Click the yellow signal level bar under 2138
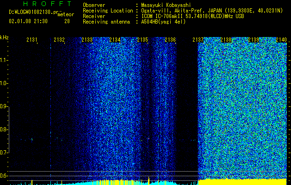The width and height of the screenshot is (291, 185). 242,182
